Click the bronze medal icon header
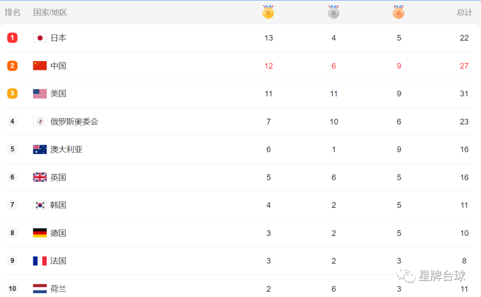 click(398, 12)
